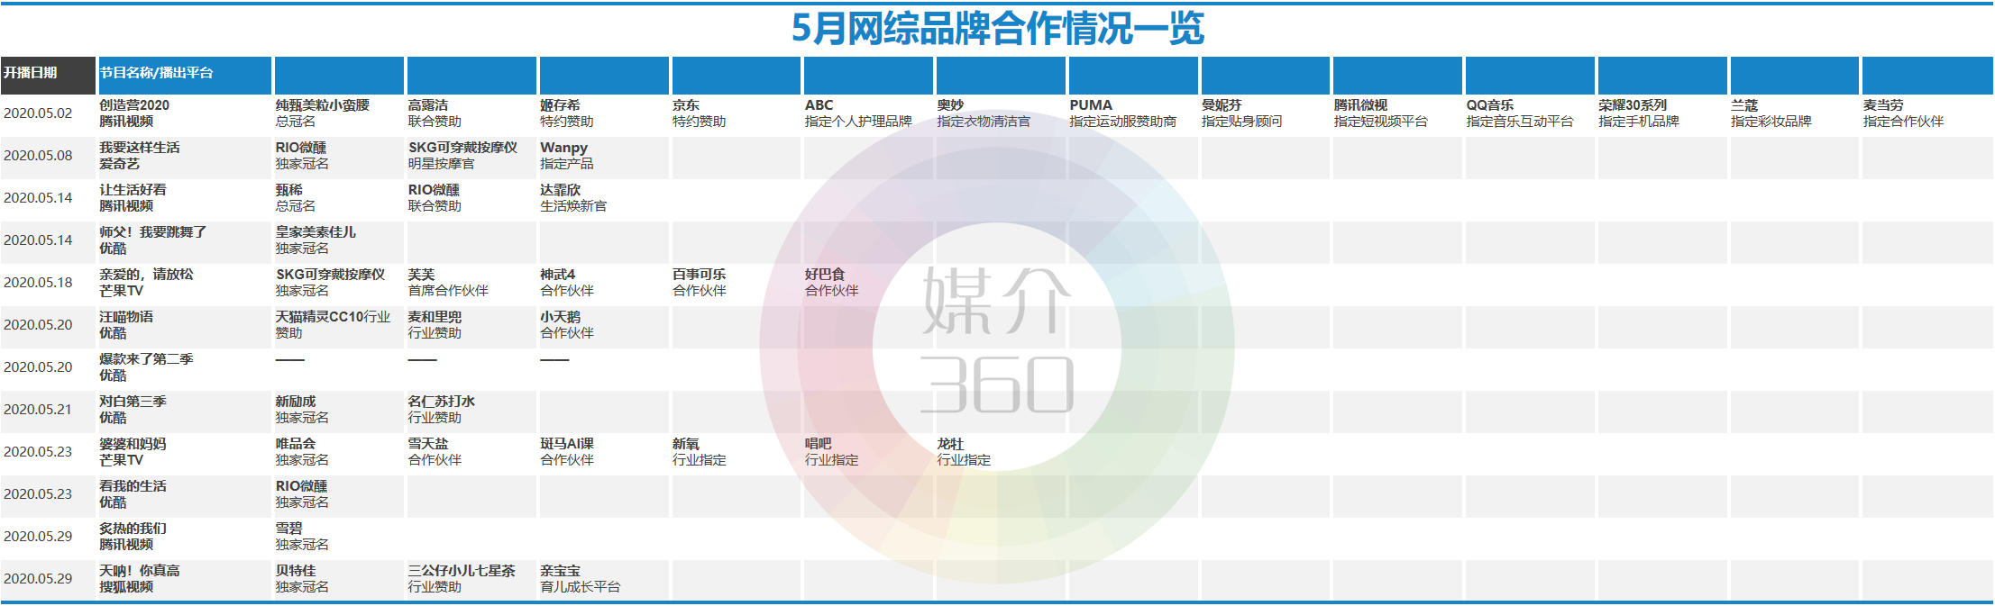Click the 麦和里兜 行业赞助 cell
1995x606 pixels.
point(471,325)
